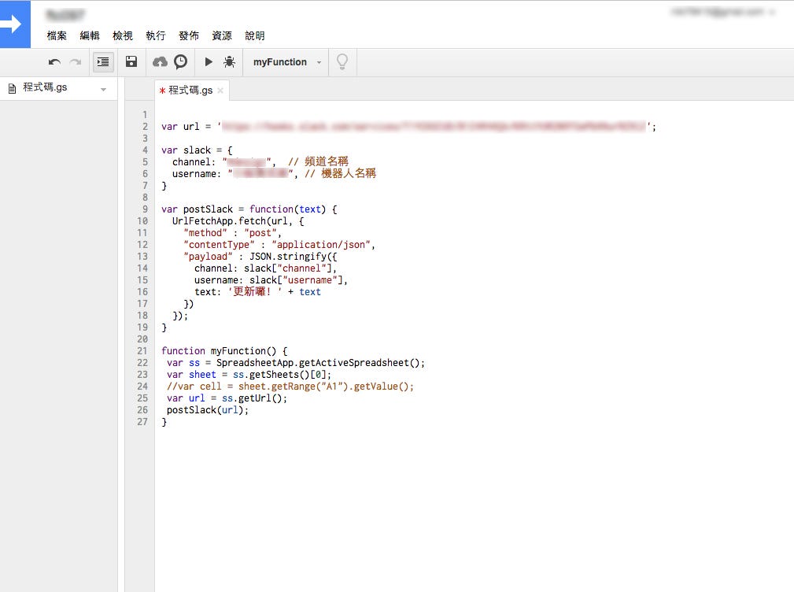Image resolution: width=794 pixels, height=592 pixels.
Task: Click the '// 機器人名稱' comment
Action: (x=340, y=173)
